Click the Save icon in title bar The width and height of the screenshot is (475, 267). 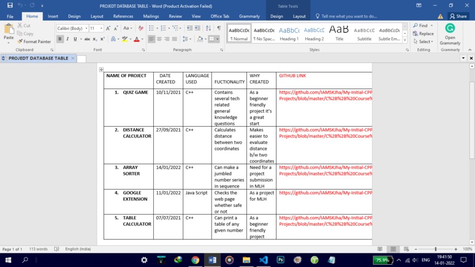coord(10,5)
